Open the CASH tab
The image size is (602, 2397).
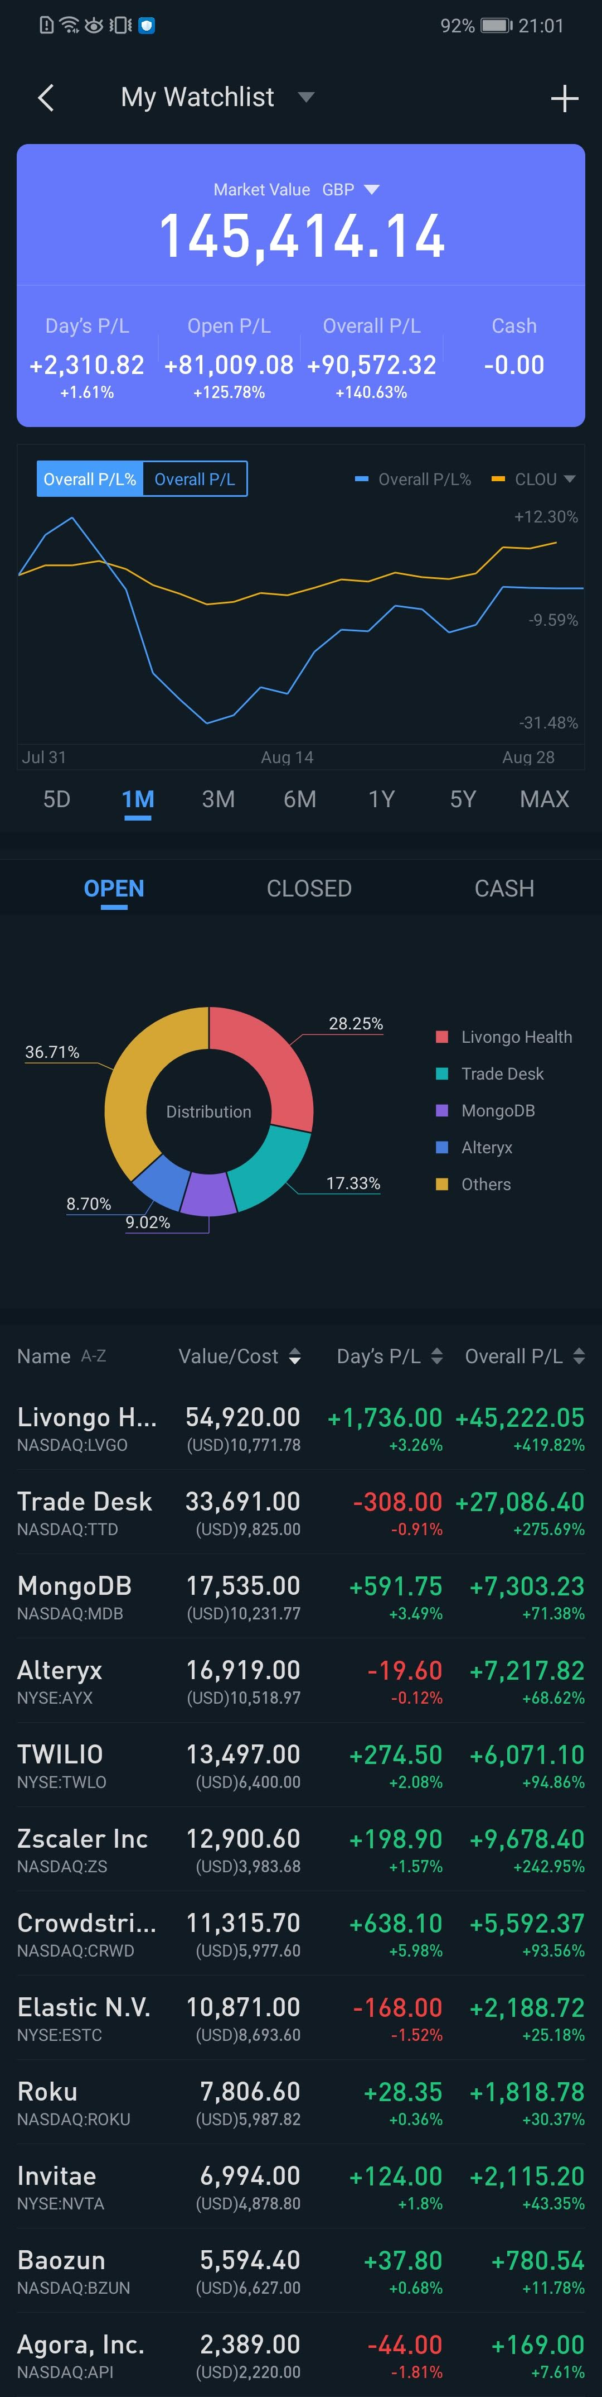coord(504,889)
